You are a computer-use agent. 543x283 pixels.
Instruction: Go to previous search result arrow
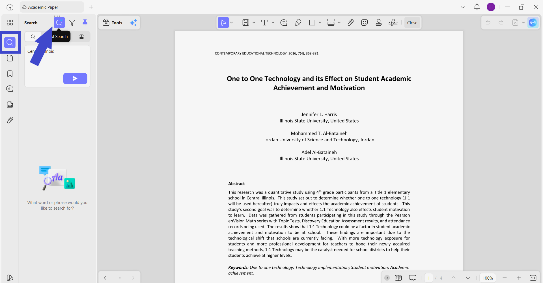click(x=105, y=278)
